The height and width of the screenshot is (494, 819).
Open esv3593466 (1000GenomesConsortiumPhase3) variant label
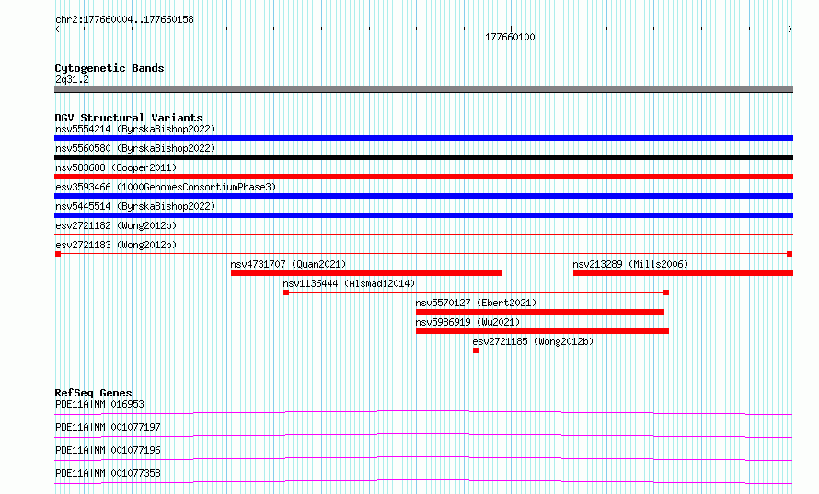coord(166,187)
